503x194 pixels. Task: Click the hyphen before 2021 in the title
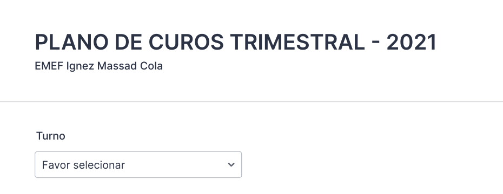(x=376, y=43)
